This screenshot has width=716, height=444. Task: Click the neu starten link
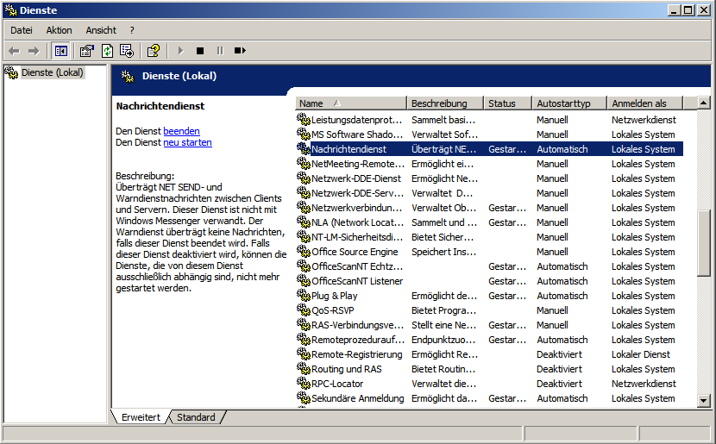[188, 142]
